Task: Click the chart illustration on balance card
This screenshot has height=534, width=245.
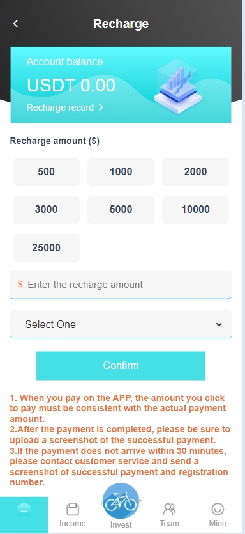Action: [x=178, y=86]
